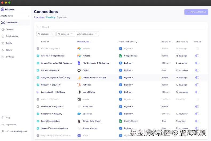This screenshot has height=141, width=211.
Task: Click the healthy status icon for Salesforce → BigQuery
Action: click(38, 114)
